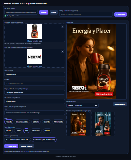
Task: Edit the Escena / Imagen description field
Action: [x=34, y=113]
